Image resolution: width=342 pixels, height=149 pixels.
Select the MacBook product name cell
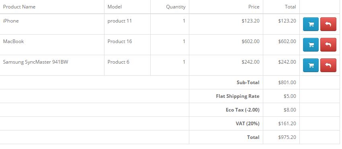(52, 45)
